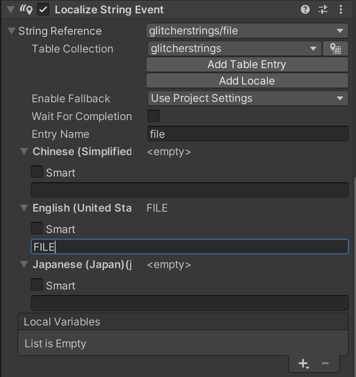Open the Enable Fallback dropdown

(247, 98)
